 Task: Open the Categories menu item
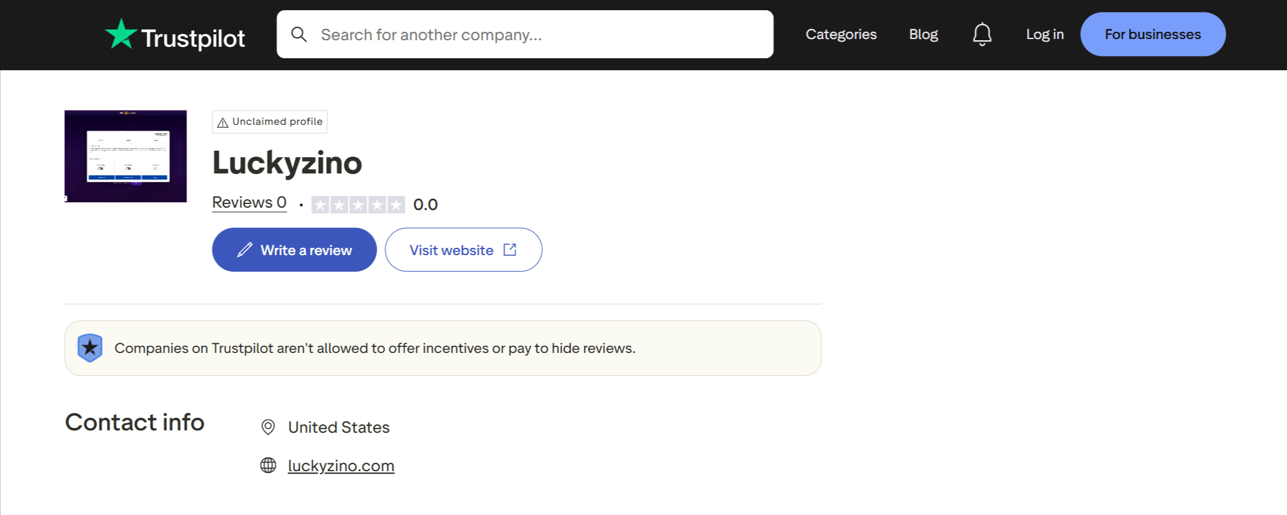(841, 34)
